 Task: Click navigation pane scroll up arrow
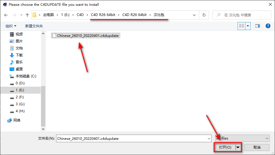43,33
